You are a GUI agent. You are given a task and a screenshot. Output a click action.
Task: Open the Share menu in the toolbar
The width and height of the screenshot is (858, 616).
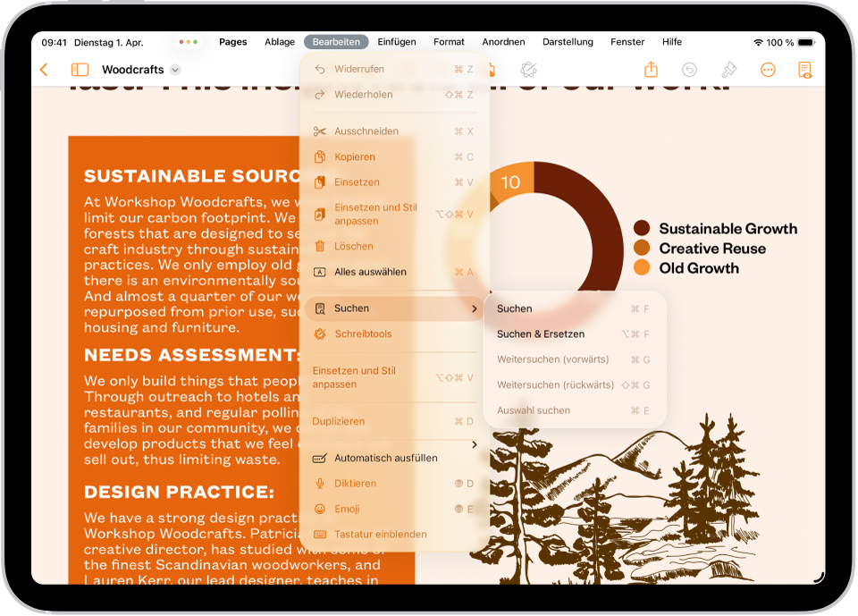(651, 69)
